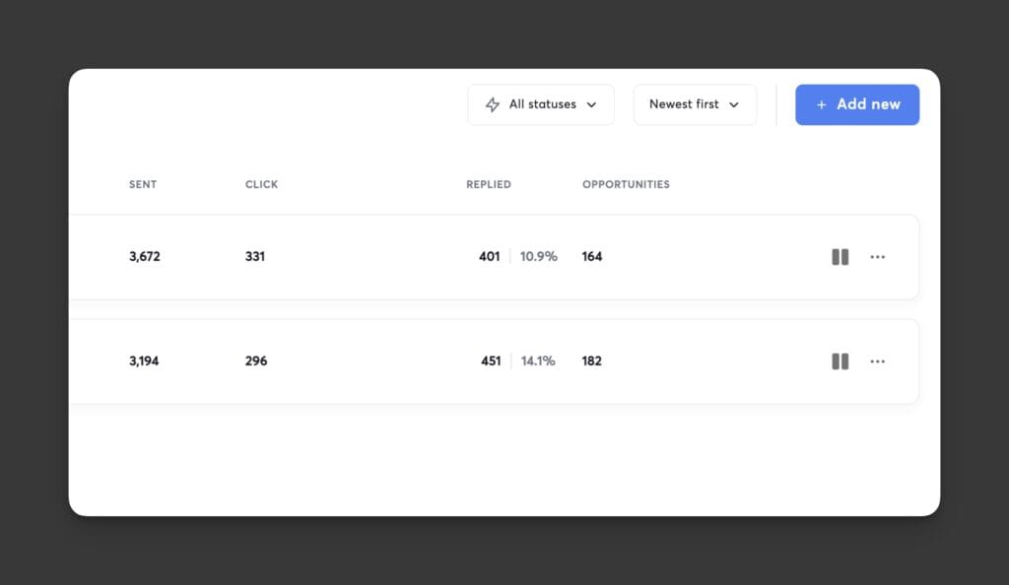The height and width of the screenshot is (585, 1009).
Task: Click the chevron beside Newest first
Action: click(x=733, y=104)
